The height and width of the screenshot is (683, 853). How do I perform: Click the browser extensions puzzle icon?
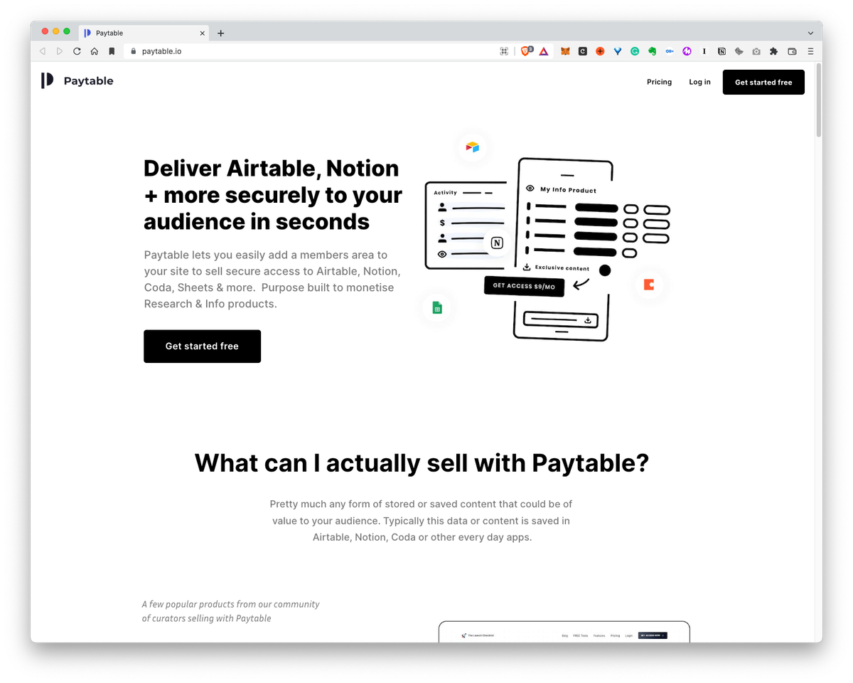pos(773,51)
